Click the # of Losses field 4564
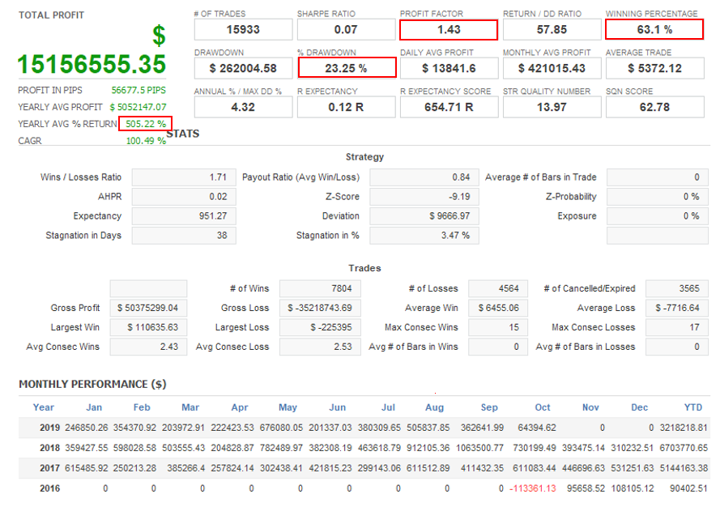 pyautogui.click(x=498, y=288)
